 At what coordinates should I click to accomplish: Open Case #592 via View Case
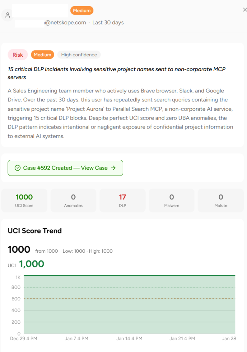[x=65, y=168]
